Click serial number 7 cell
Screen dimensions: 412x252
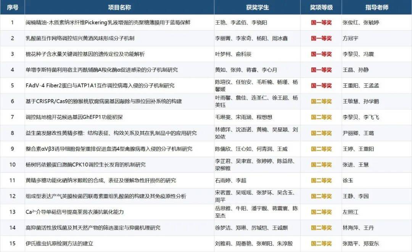(12, 117)
